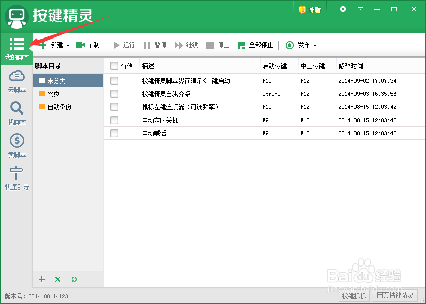Click the F9 hotkey of 自动定时关机

(265, 120)
